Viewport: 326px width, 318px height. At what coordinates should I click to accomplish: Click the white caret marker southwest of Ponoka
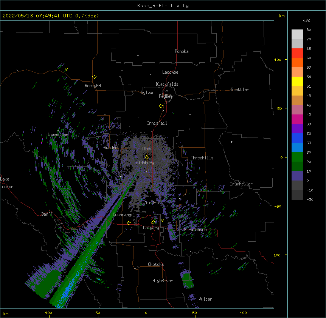coord(138,56)
